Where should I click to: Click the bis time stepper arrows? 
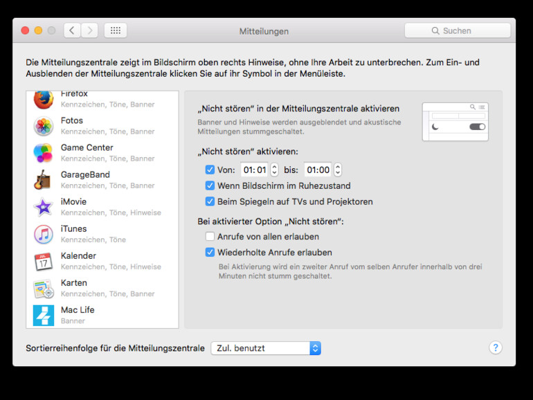coord(338,170)
